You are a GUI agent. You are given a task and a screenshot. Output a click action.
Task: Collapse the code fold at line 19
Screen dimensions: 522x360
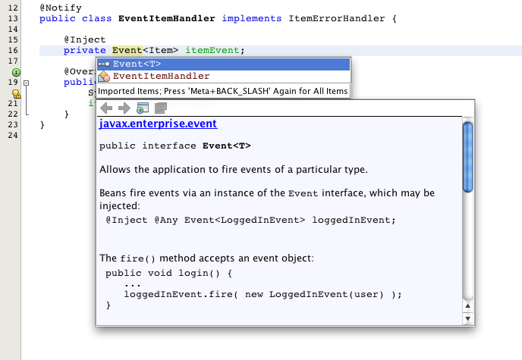tap(26, 83)
